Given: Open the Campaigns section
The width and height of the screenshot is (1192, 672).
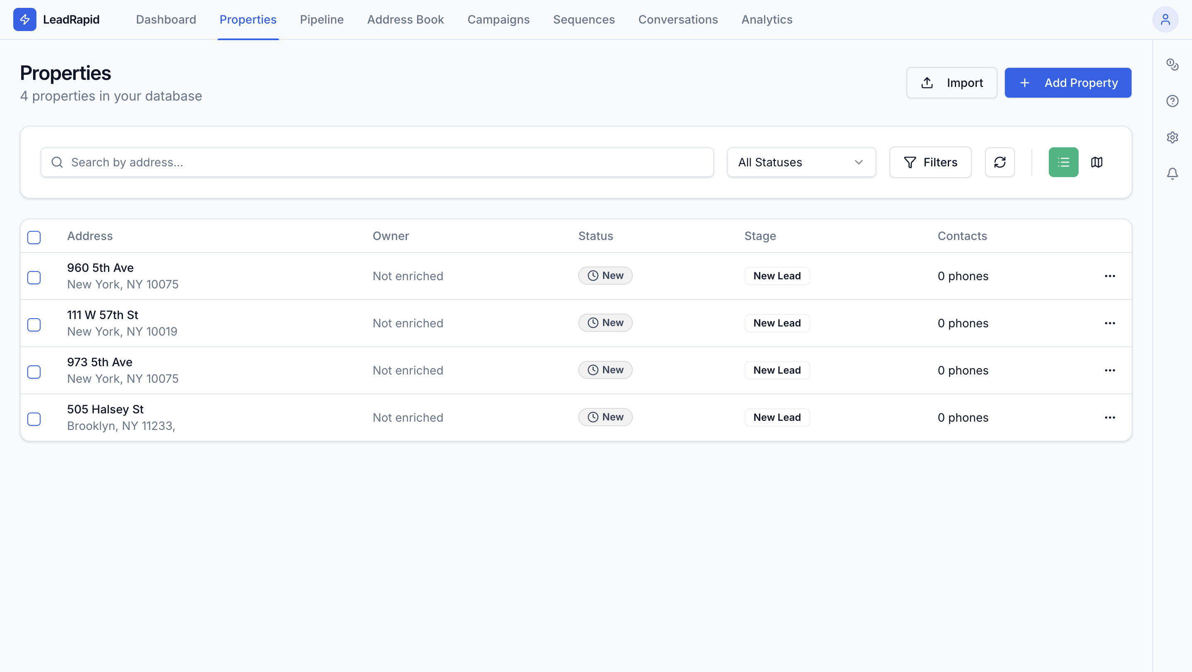Looking at the screenshot, I should (498, 19).
